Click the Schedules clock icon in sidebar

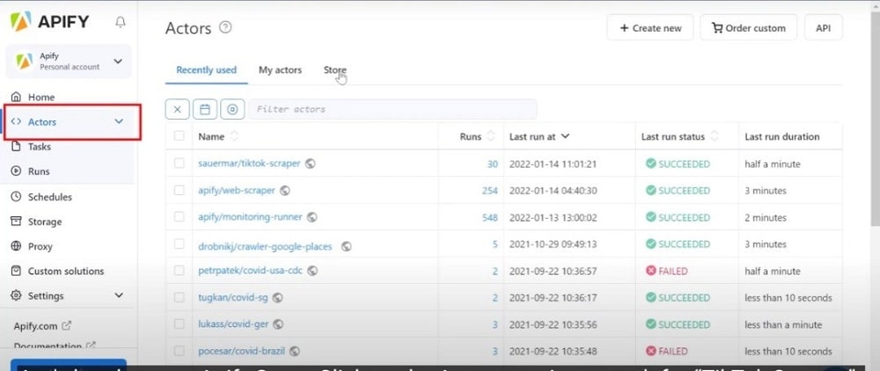[16, 197]
